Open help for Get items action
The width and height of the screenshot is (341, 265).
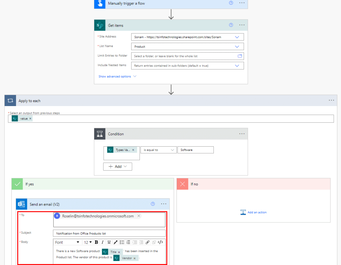coord(231,25)
